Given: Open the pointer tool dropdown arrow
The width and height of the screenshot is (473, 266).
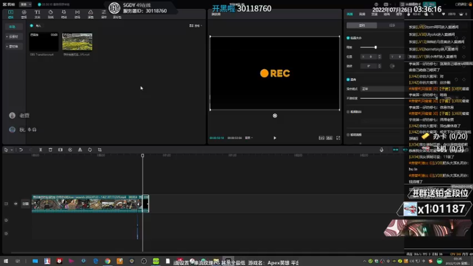Looking at the screenshot, I should coord(12,150).
